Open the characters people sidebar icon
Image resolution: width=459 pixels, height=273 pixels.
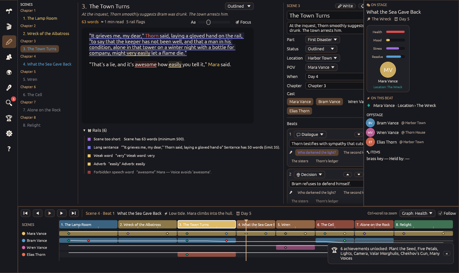(9, 57)
